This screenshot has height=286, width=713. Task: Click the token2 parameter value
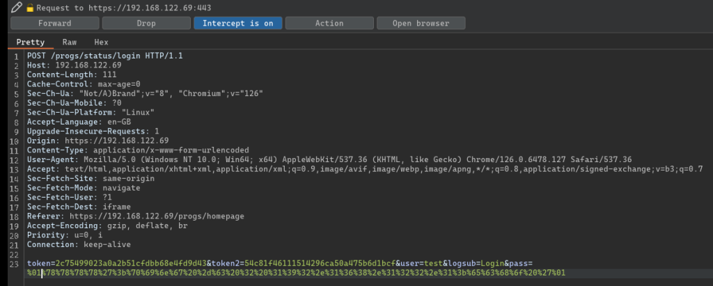320,264
